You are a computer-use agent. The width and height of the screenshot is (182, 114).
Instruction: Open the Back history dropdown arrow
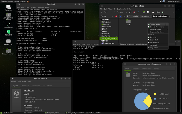[x=111, y=12]
